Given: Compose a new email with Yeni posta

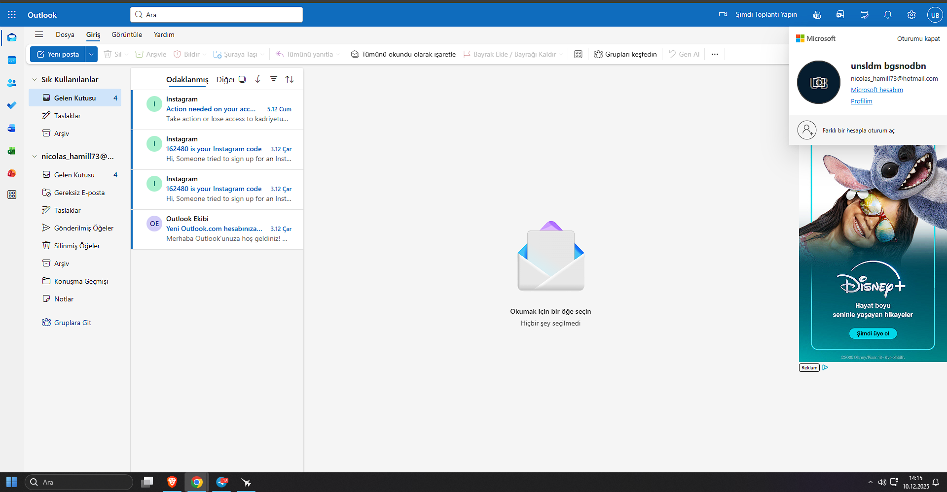Looking at the screenshot, I should coord(58,54).
